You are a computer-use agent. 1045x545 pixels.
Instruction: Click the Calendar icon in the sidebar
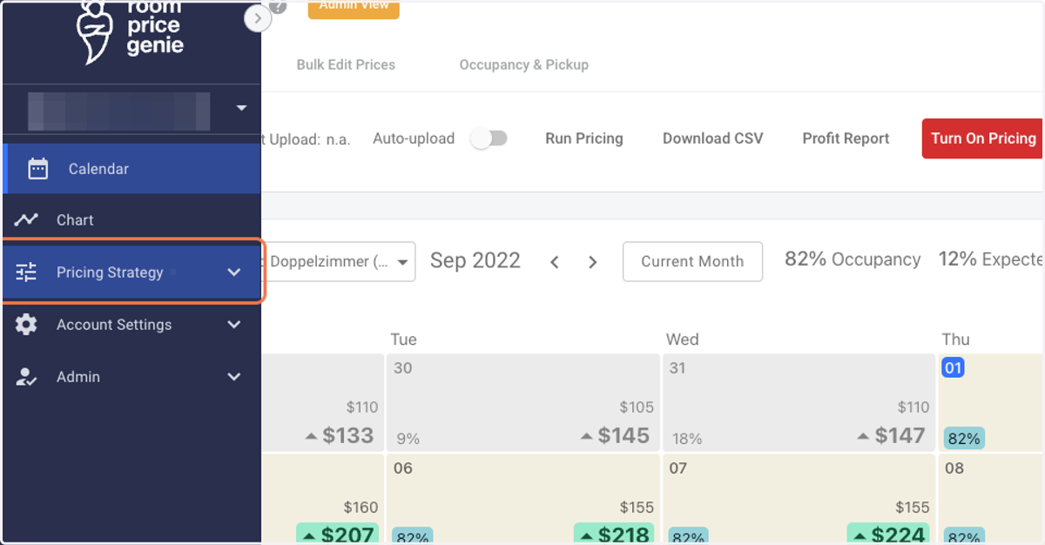click(37, 169)
